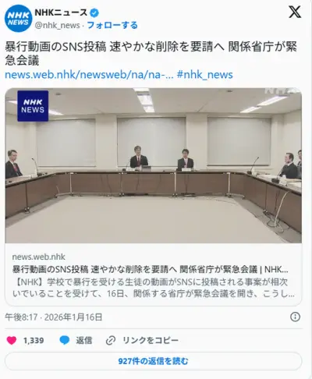The width and height of the screenshot is (312, 379).
Task: Click the blue verified badge
Action: 94,12
